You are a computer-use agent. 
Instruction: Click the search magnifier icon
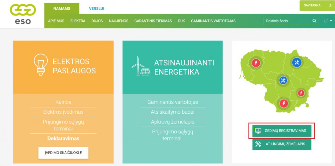point(314,21)
